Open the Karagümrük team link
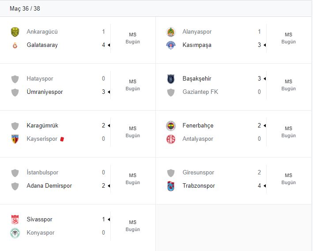This screenshot has width=313, height=251. click(x=43, y=126)
